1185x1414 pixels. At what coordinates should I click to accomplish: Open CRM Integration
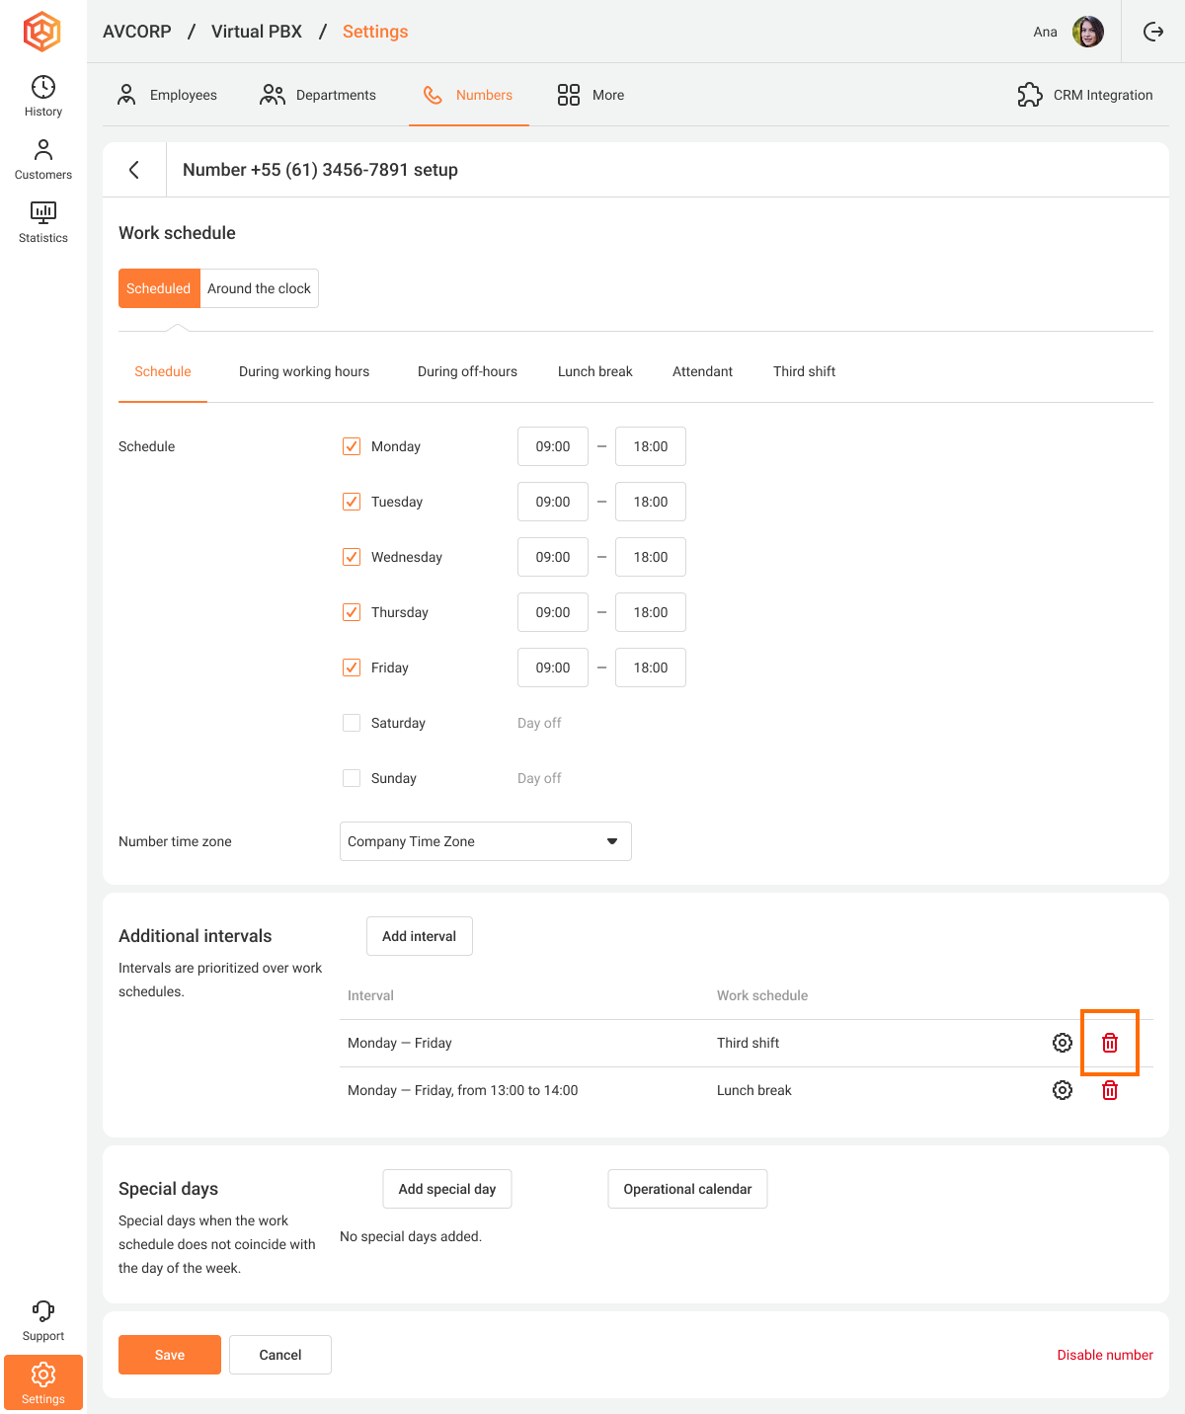point(1085,95)
